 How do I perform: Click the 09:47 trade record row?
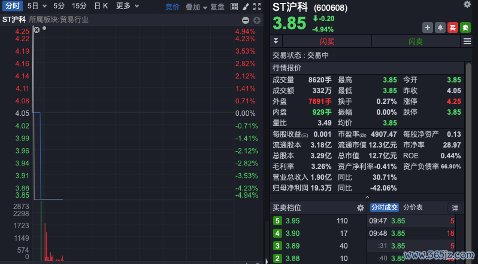click(x=412, y=221)
